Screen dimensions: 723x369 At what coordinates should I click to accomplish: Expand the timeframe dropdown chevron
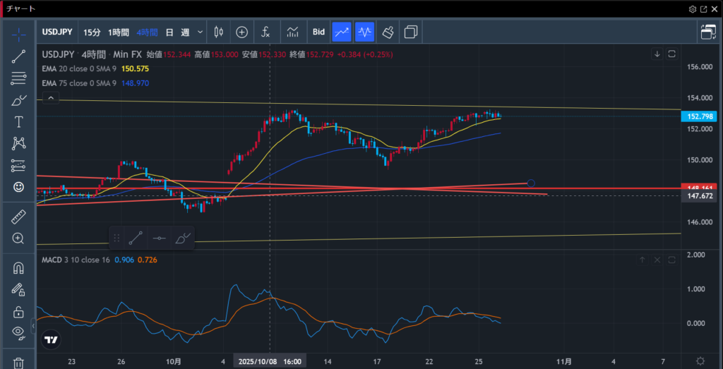tap(201, 32)
